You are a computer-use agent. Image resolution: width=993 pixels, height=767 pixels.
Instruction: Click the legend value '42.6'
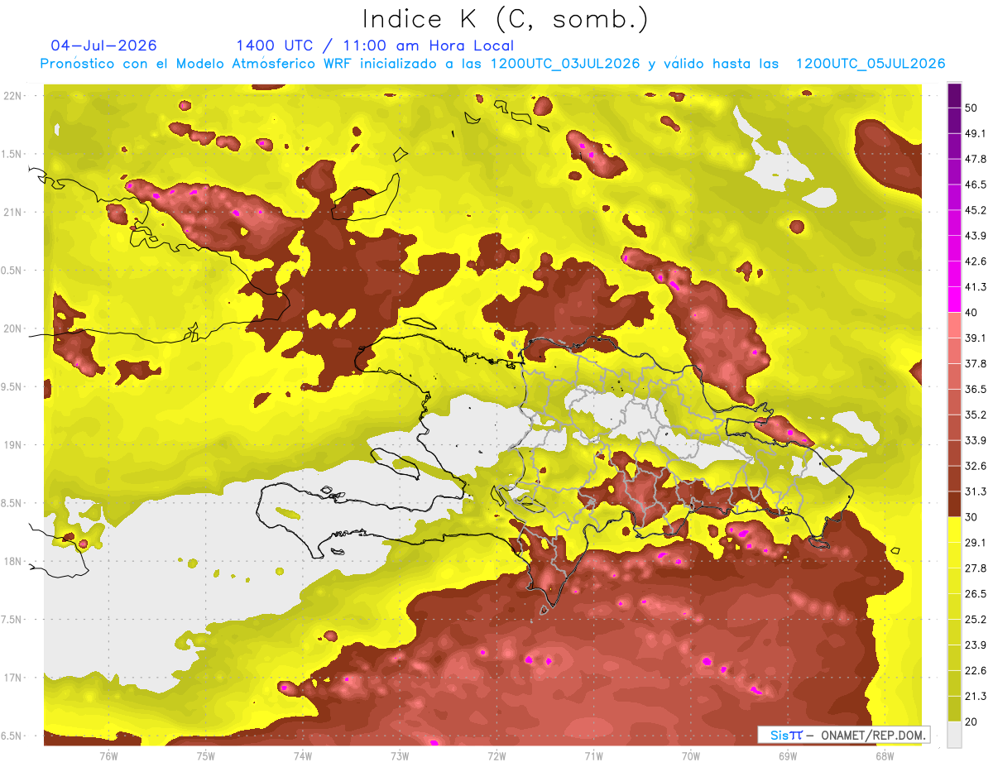click(975, 261)
